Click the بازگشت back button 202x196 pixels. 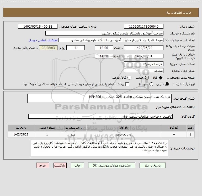pyautogui.click(x=60, y=165)
